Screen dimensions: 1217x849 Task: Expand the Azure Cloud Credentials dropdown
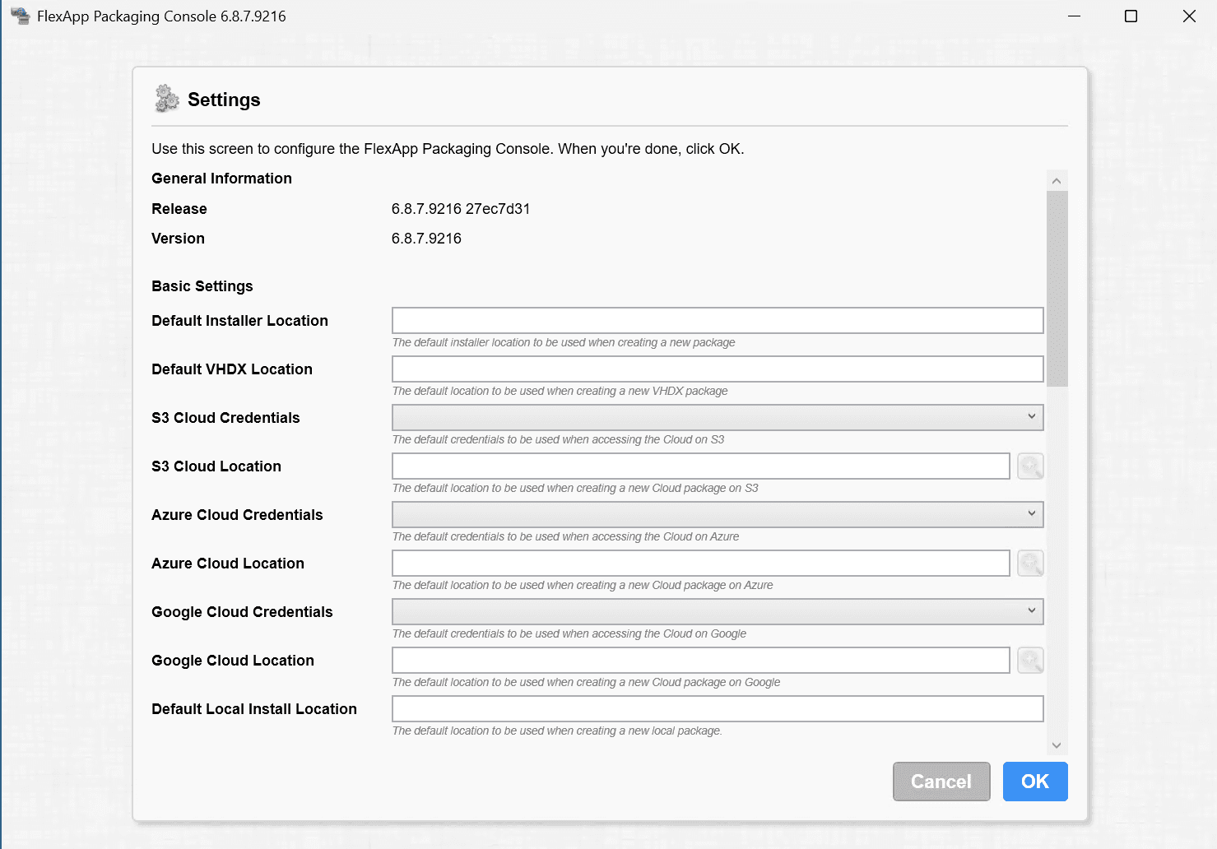(x=717, y=514)
